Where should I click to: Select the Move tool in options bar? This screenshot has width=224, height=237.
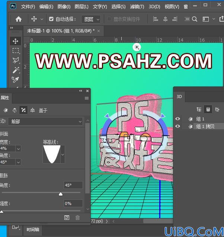click(x=34, y=19)
